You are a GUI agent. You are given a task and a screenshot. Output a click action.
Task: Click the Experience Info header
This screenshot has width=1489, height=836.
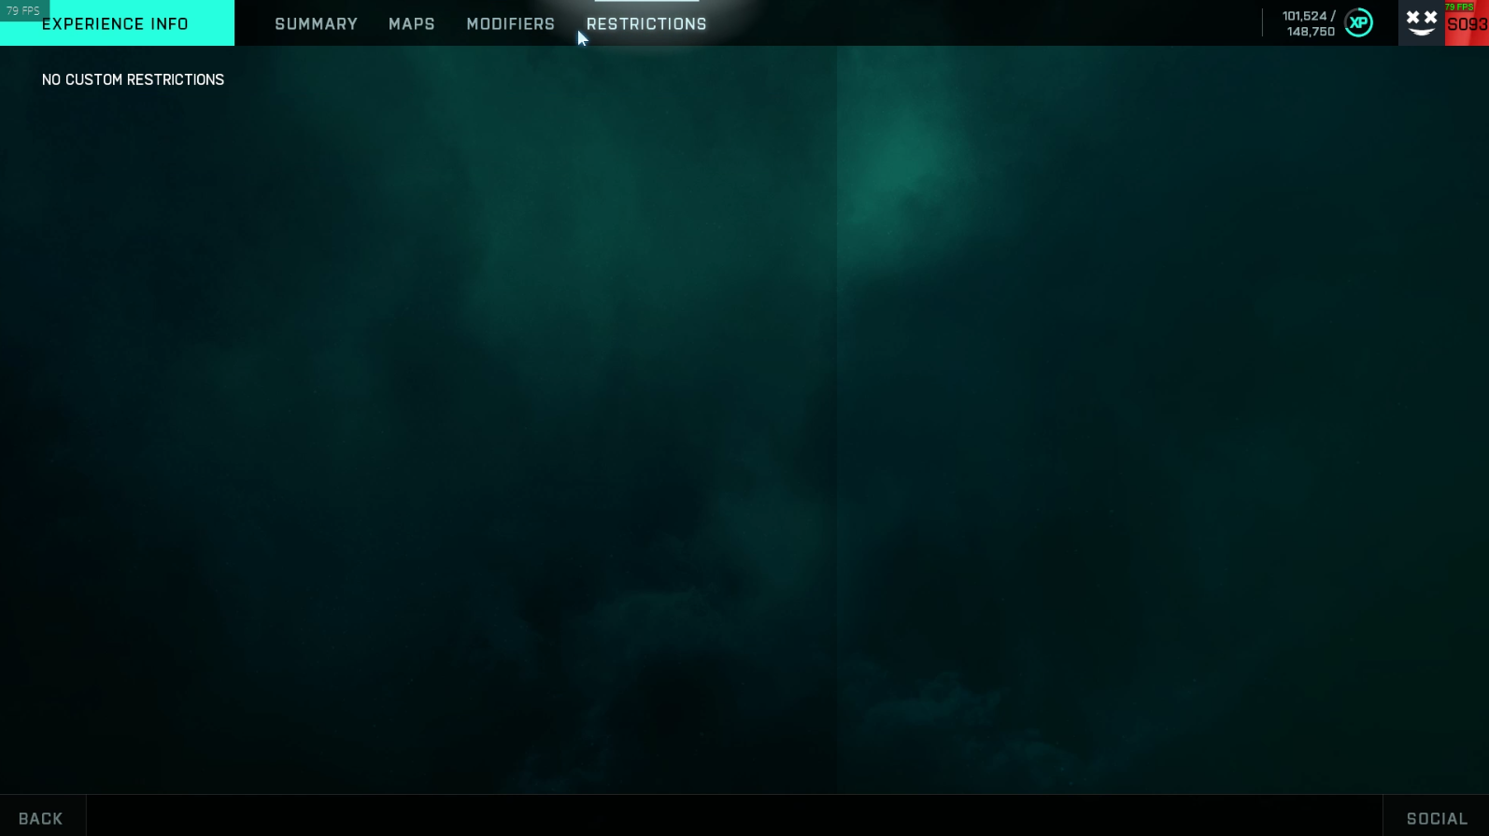(x=117, y=23)
